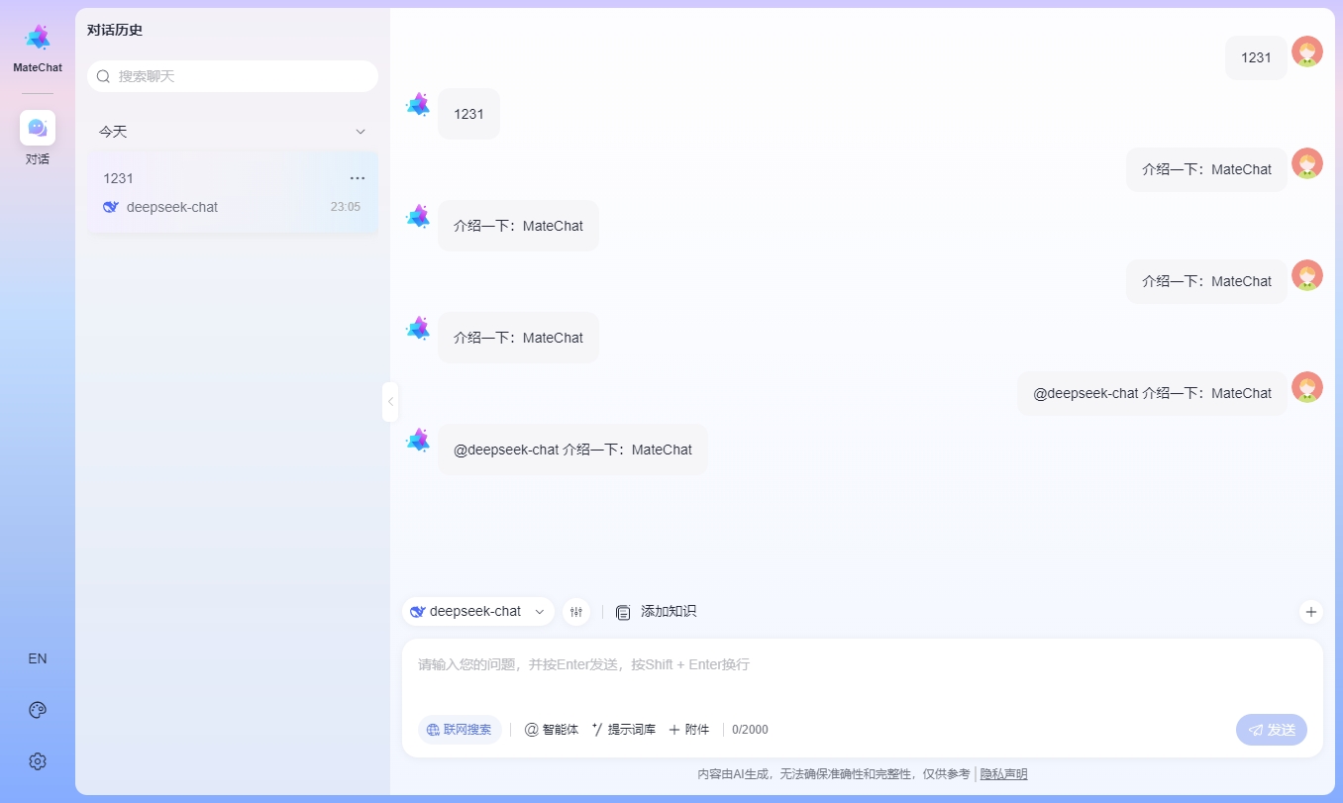Screen dimensions: 1343x803
Task: Click the bot avatar beside second 介绍一下 reply
Action: pyautogui.click(x=418, y=328)
